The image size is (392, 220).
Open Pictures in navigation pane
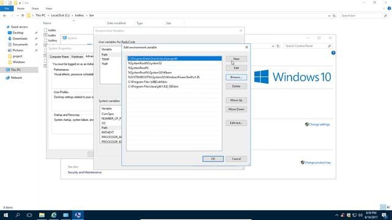coord(18,50)
